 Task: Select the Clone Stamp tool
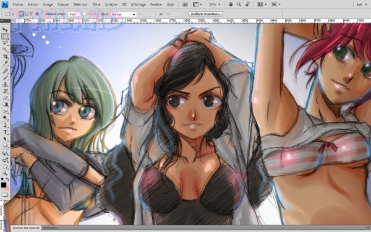click(5, 84)
